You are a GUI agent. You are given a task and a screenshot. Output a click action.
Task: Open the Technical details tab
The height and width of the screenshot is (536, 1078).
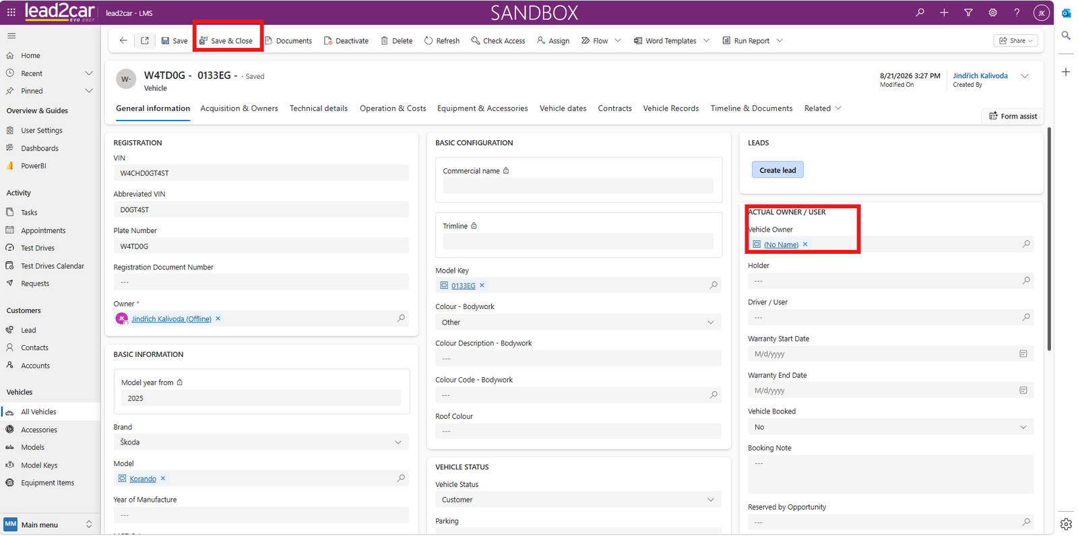pyautogui.click(x=319, y=108)
